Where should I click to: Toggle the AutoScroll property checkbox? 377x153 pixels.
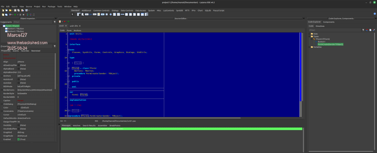coord(19,79)
